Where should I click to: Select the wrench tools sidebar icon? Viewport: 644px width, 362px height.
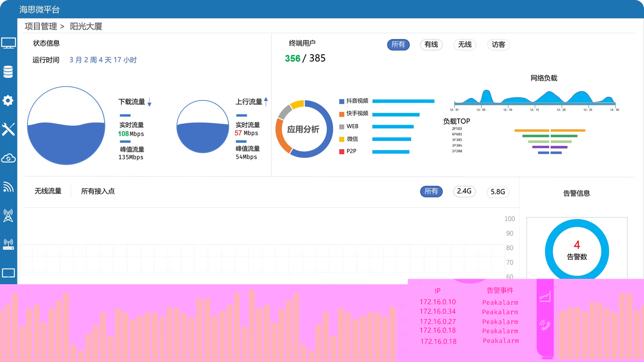[x=8, y=129]
